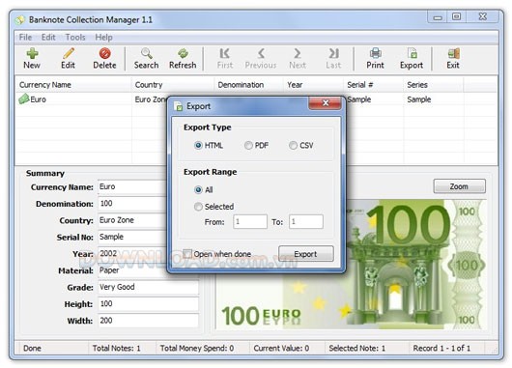This screenshot has width=512, height=368.
Task: Open the Tools menu
Action: click(75, 38)
